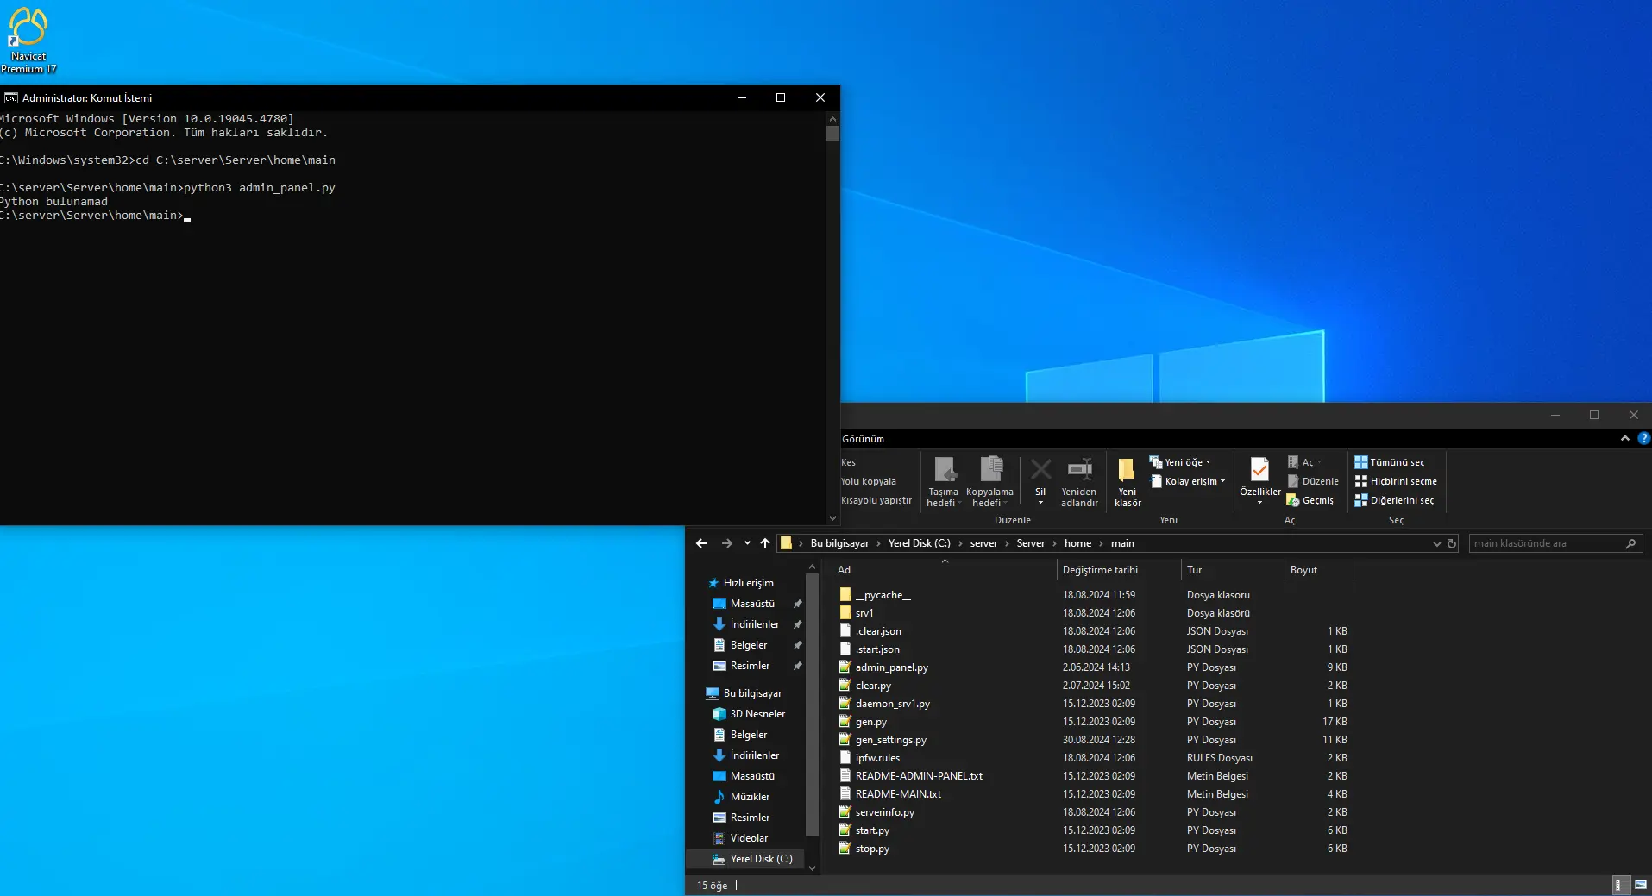Open the Aç dropdown in ribbon
This screenshot has width=1652, height=896.
point(1304,462)
